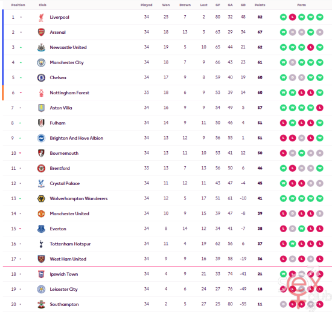This screenshot has height=312, width=332.
Task: Click the Chelsea club crest
Action: [x=41, y=77]
